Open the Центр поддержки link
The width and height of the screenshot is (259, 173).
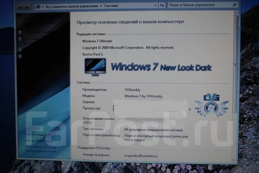(38, 135)
